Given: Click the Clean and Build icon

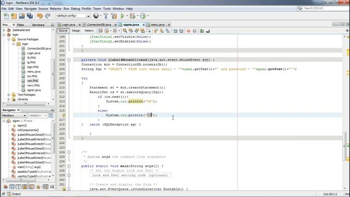Looking at the screenshot, I should point(114,16).
